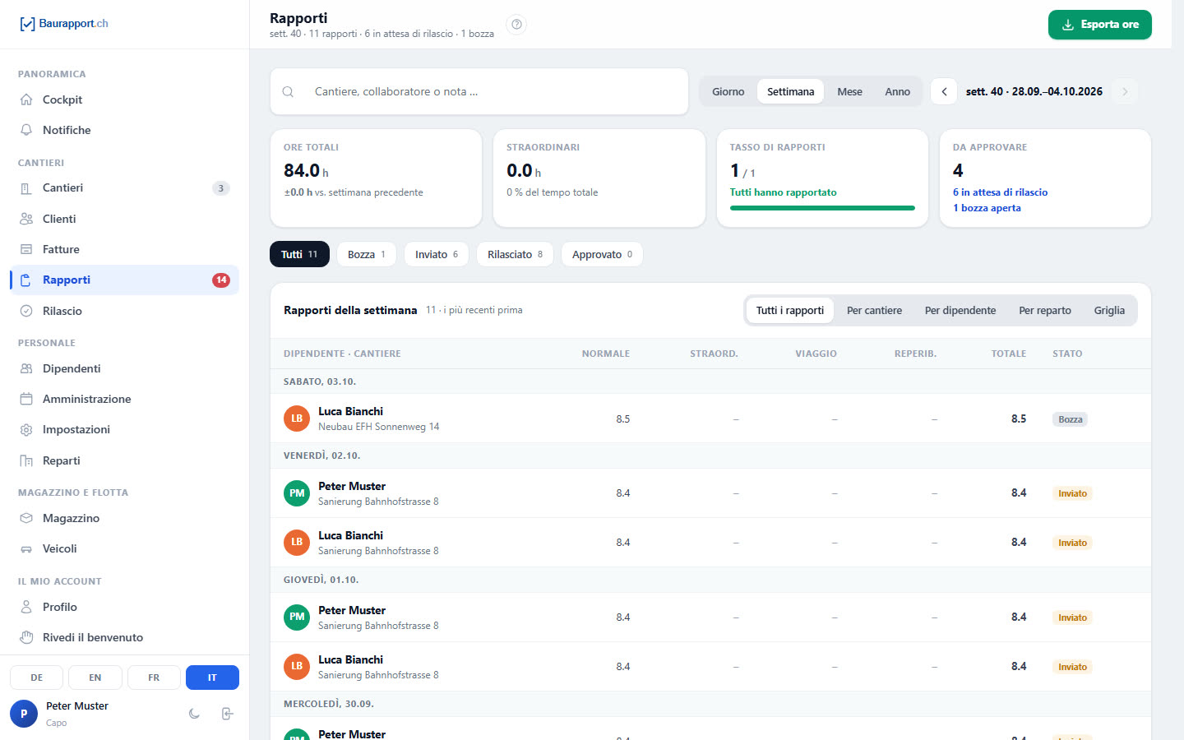Click the Rilascio checkmark circle icon

26,311
